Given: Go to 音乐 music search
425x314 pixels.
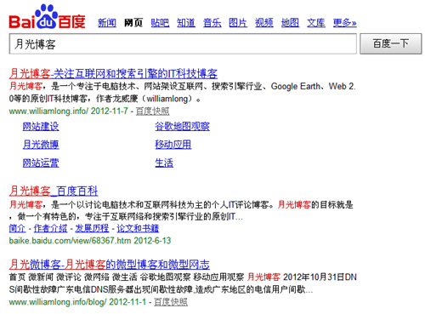Looking at the screenshot, I should pos(212,23).
